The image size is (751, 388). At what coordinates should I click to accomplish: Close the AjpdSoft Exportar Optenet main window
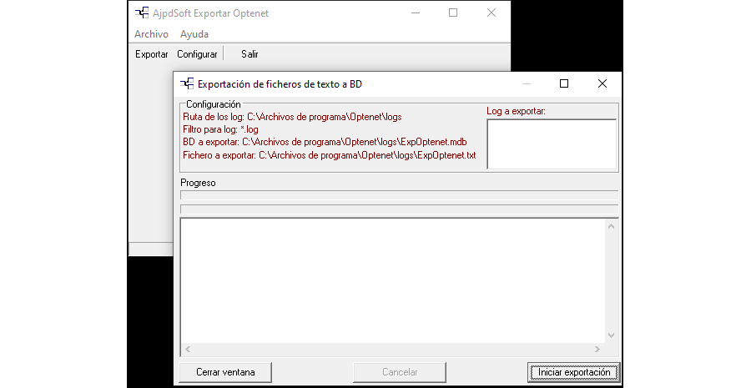click(x=491, y=13)
